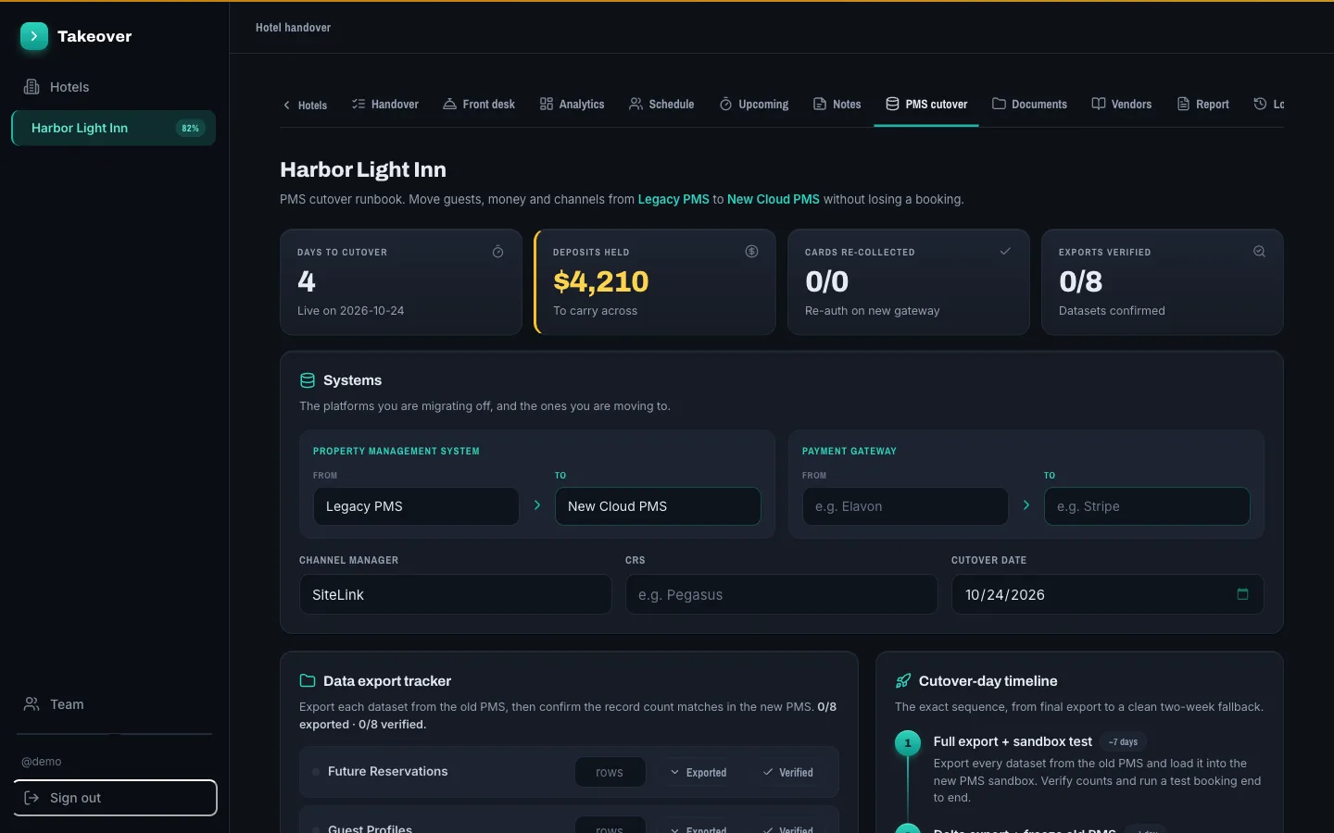
Task: Click the search icon on Exports Verified card
Action: coord(1259,252)
